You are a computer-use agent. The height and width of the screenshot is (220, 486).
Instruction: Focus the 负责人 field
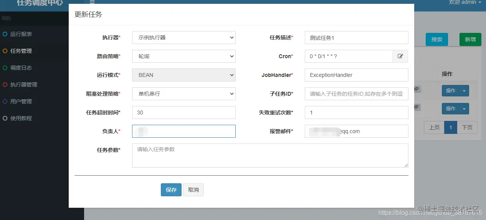tap(184, 131)
